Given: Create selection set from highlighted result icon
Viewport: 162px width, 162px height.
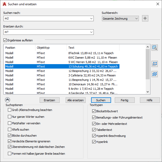Looking at the screenshot, I should [155, 64].
